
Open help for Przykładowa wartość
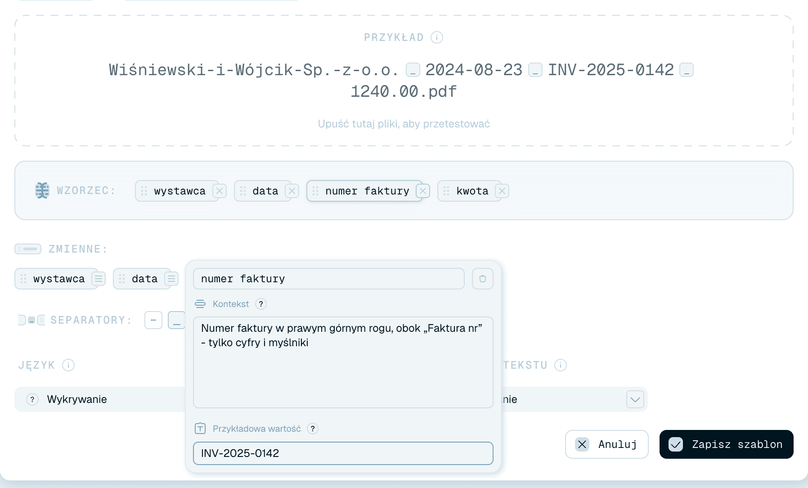click(313, 429)
